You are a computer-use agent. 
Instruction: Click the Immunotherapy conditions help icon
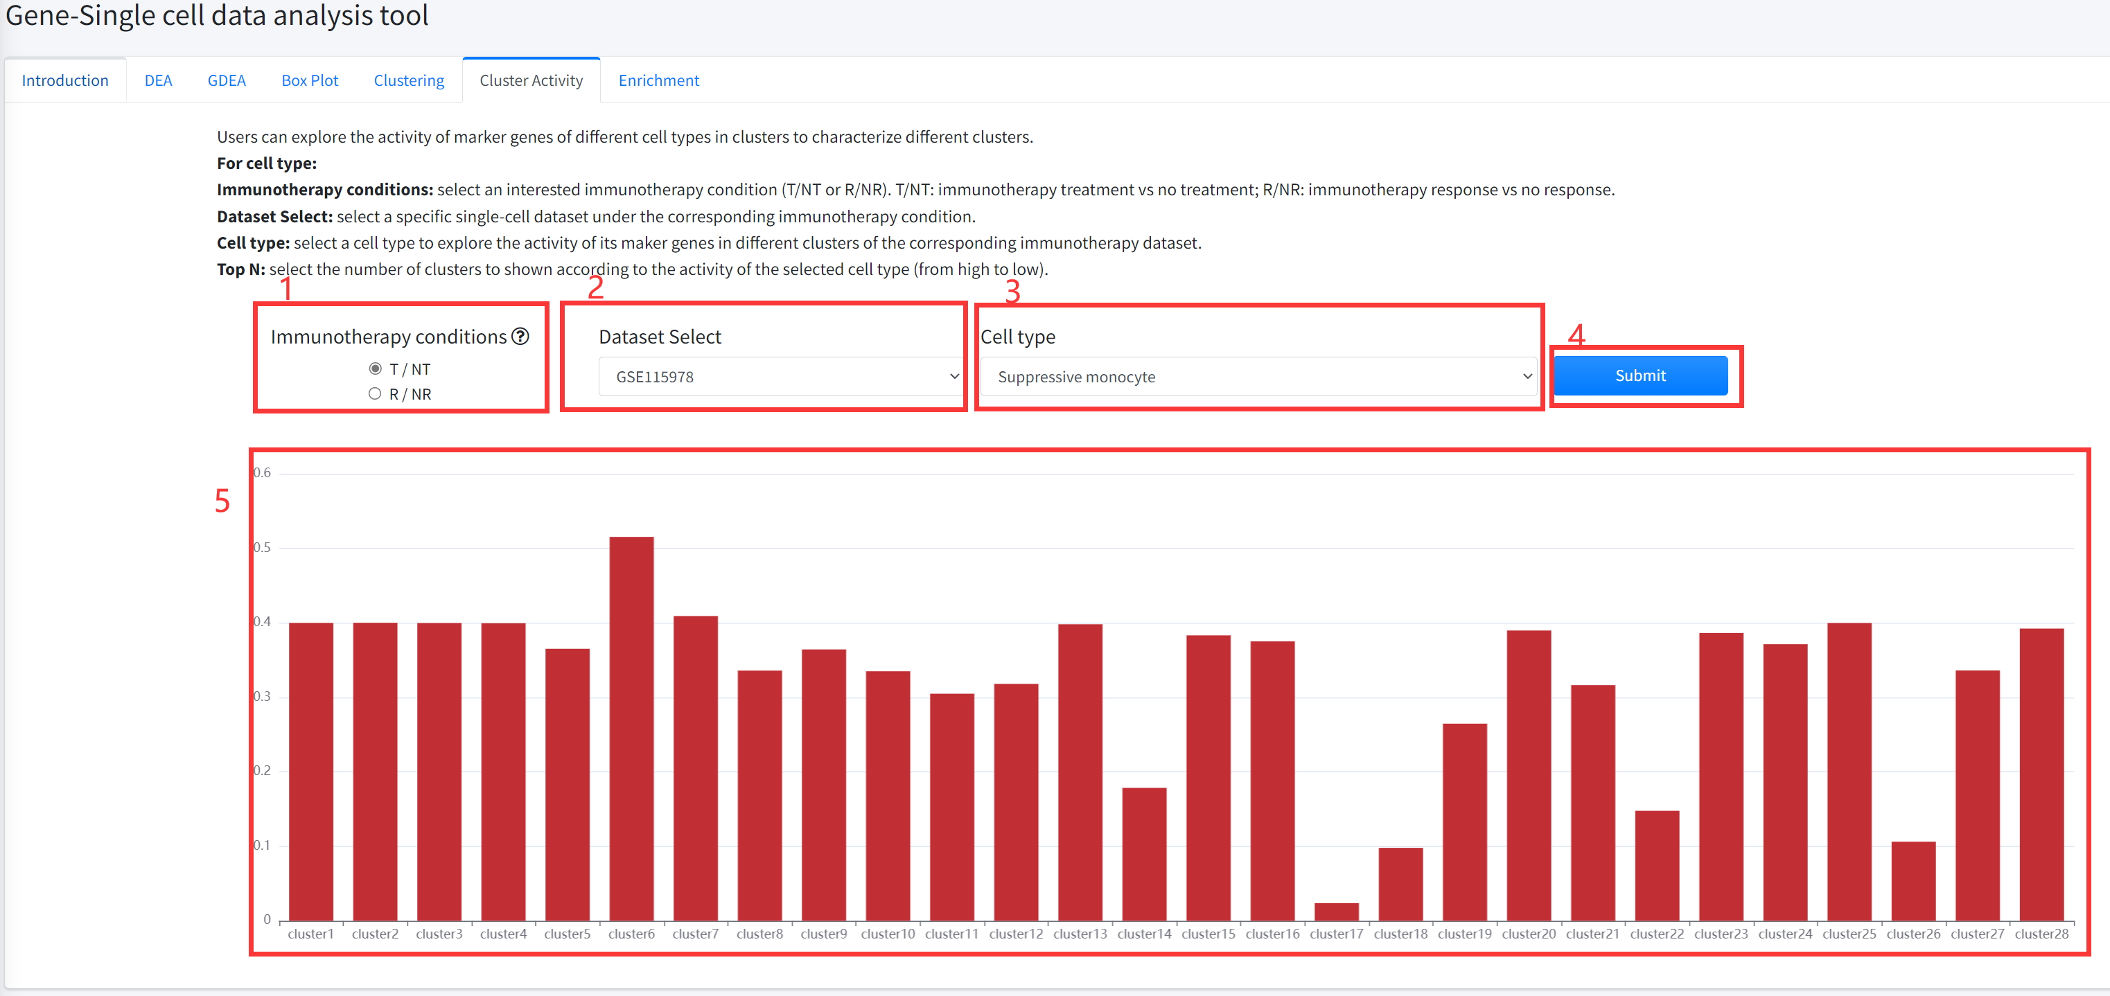point(520,337)
